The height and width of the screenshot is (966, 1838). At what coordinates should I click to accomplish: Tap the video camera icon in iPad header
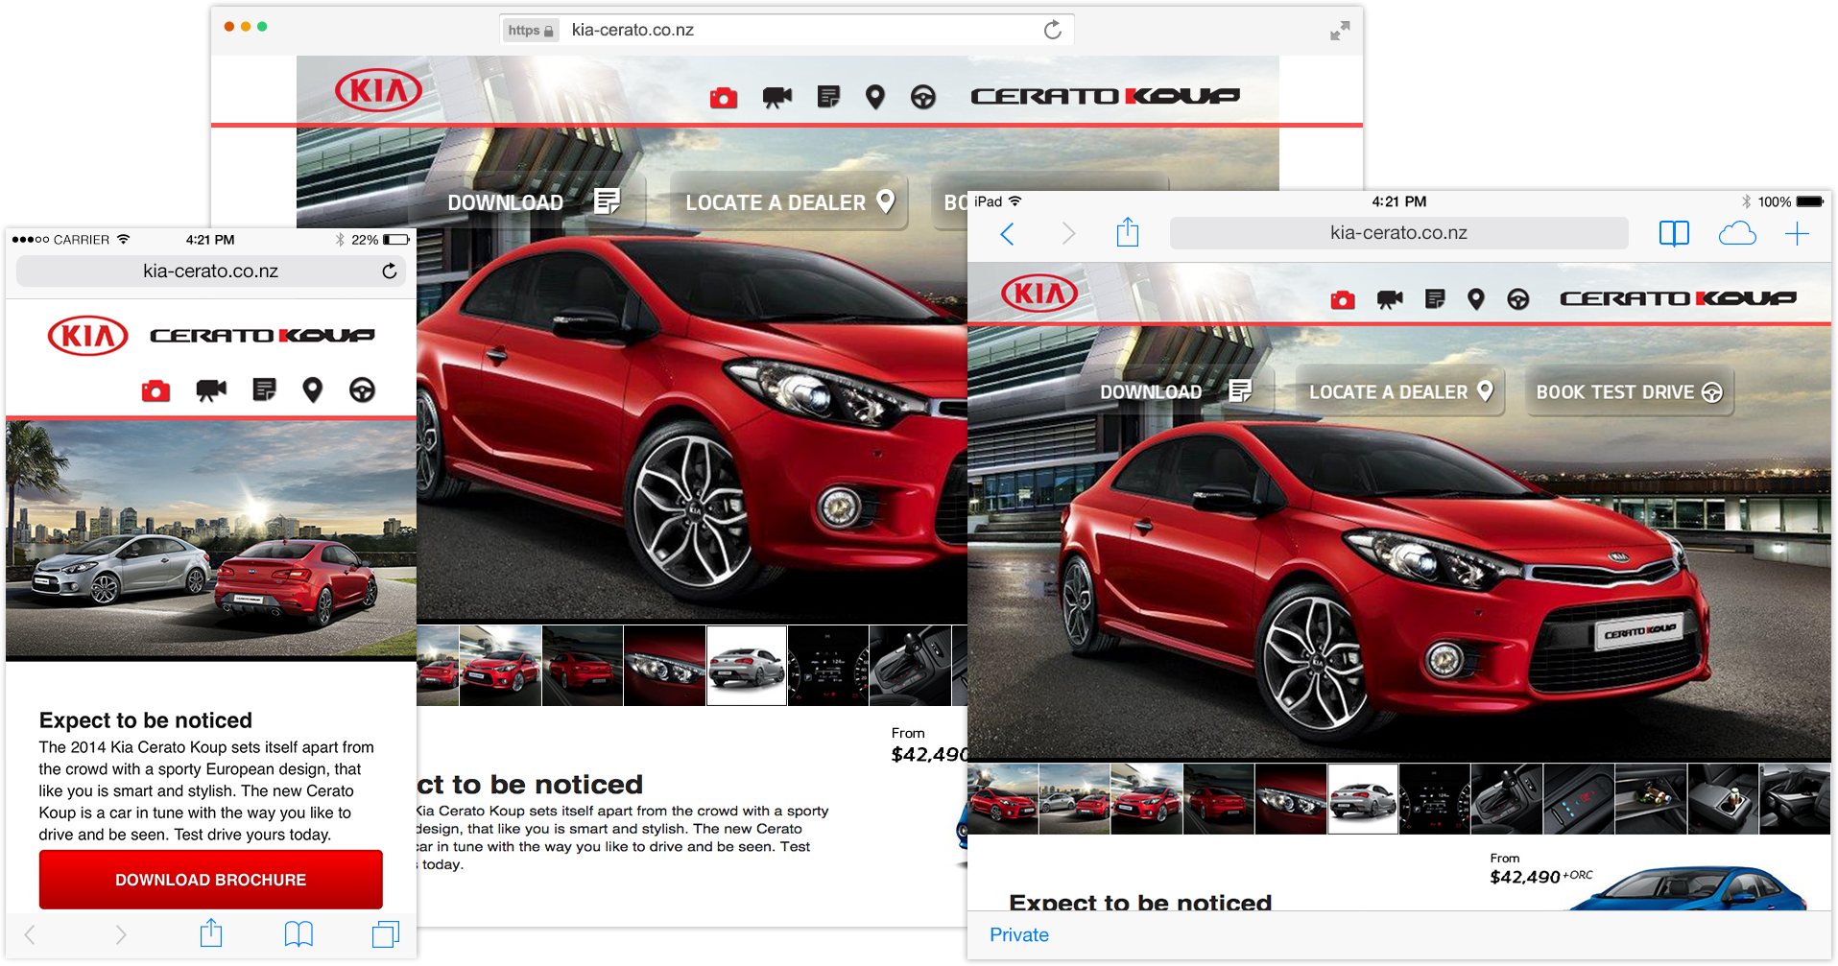[1390, 300]
